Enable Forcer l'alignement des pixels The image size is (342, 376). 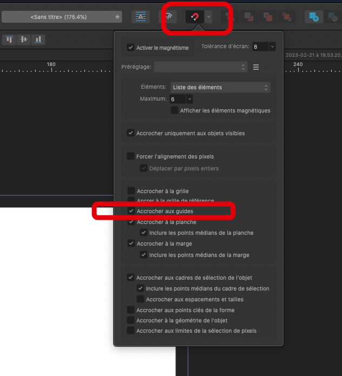click(x=130, y=156)
